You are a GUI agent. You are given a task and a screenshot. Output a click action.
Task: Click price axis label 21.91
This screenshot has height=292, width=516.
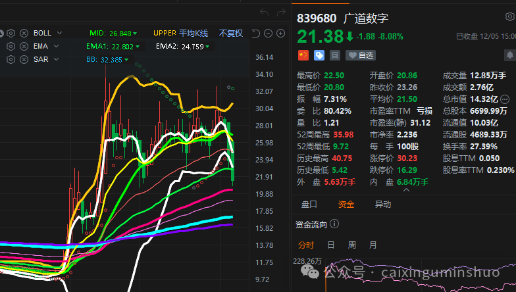pos(265,177)
